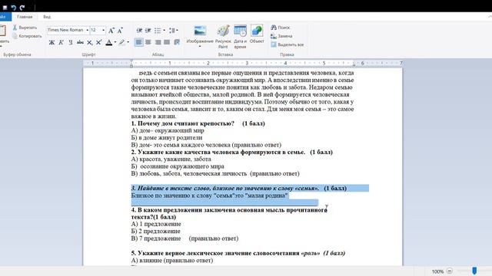Expand the Изображение dropdown arrow

point(200,46)
